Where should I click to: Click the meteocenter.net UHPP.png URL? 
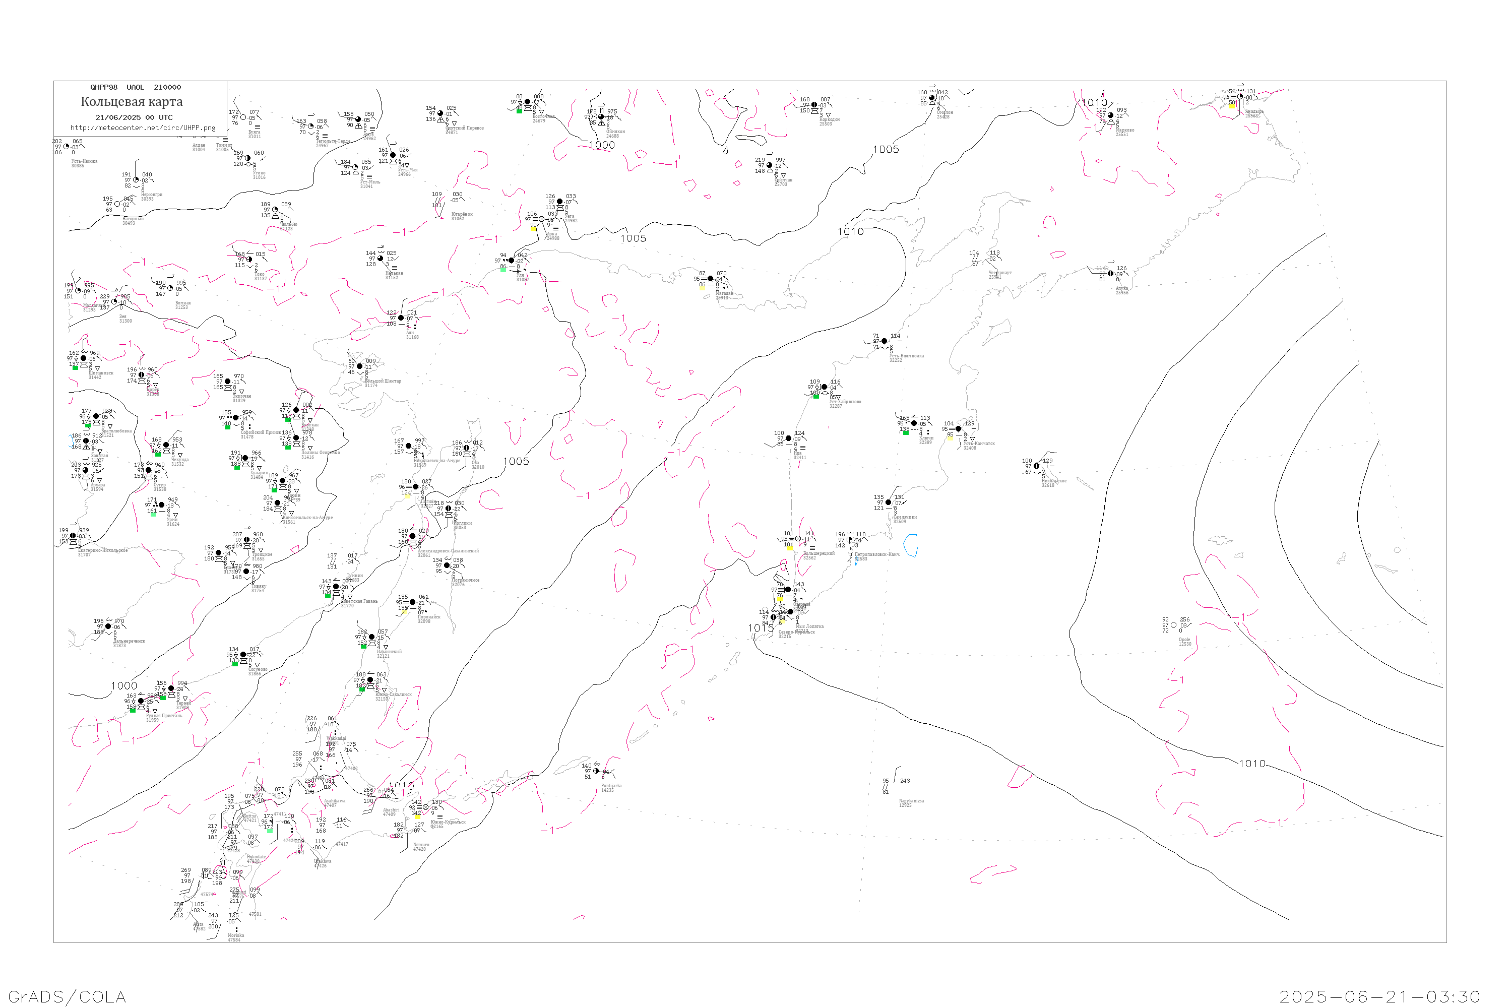click(x=143, y=128)
